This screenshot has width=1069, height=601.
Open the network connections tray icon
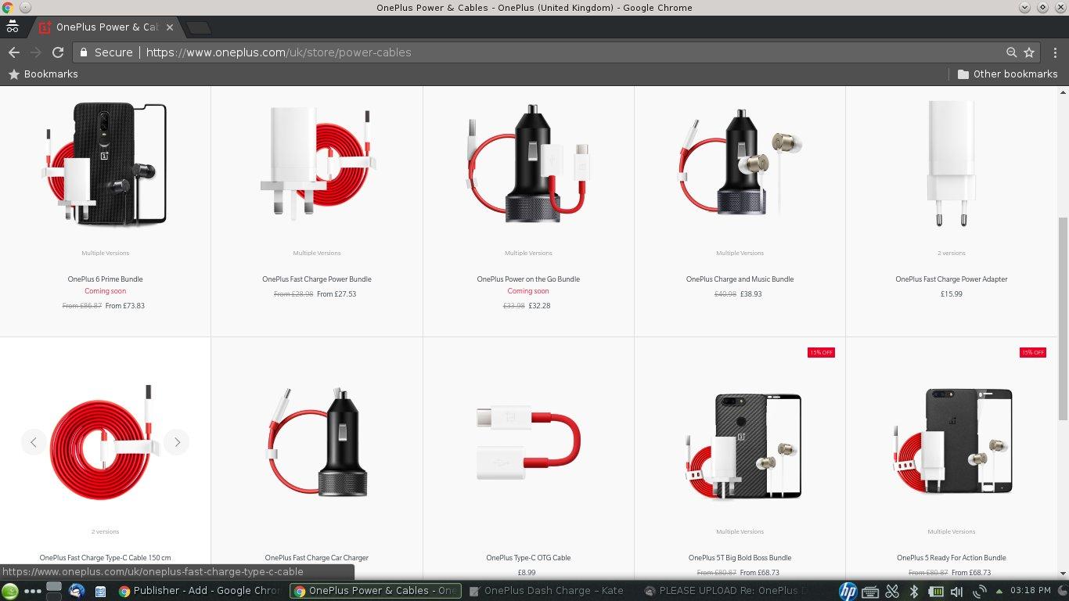[x=978, y=592]
